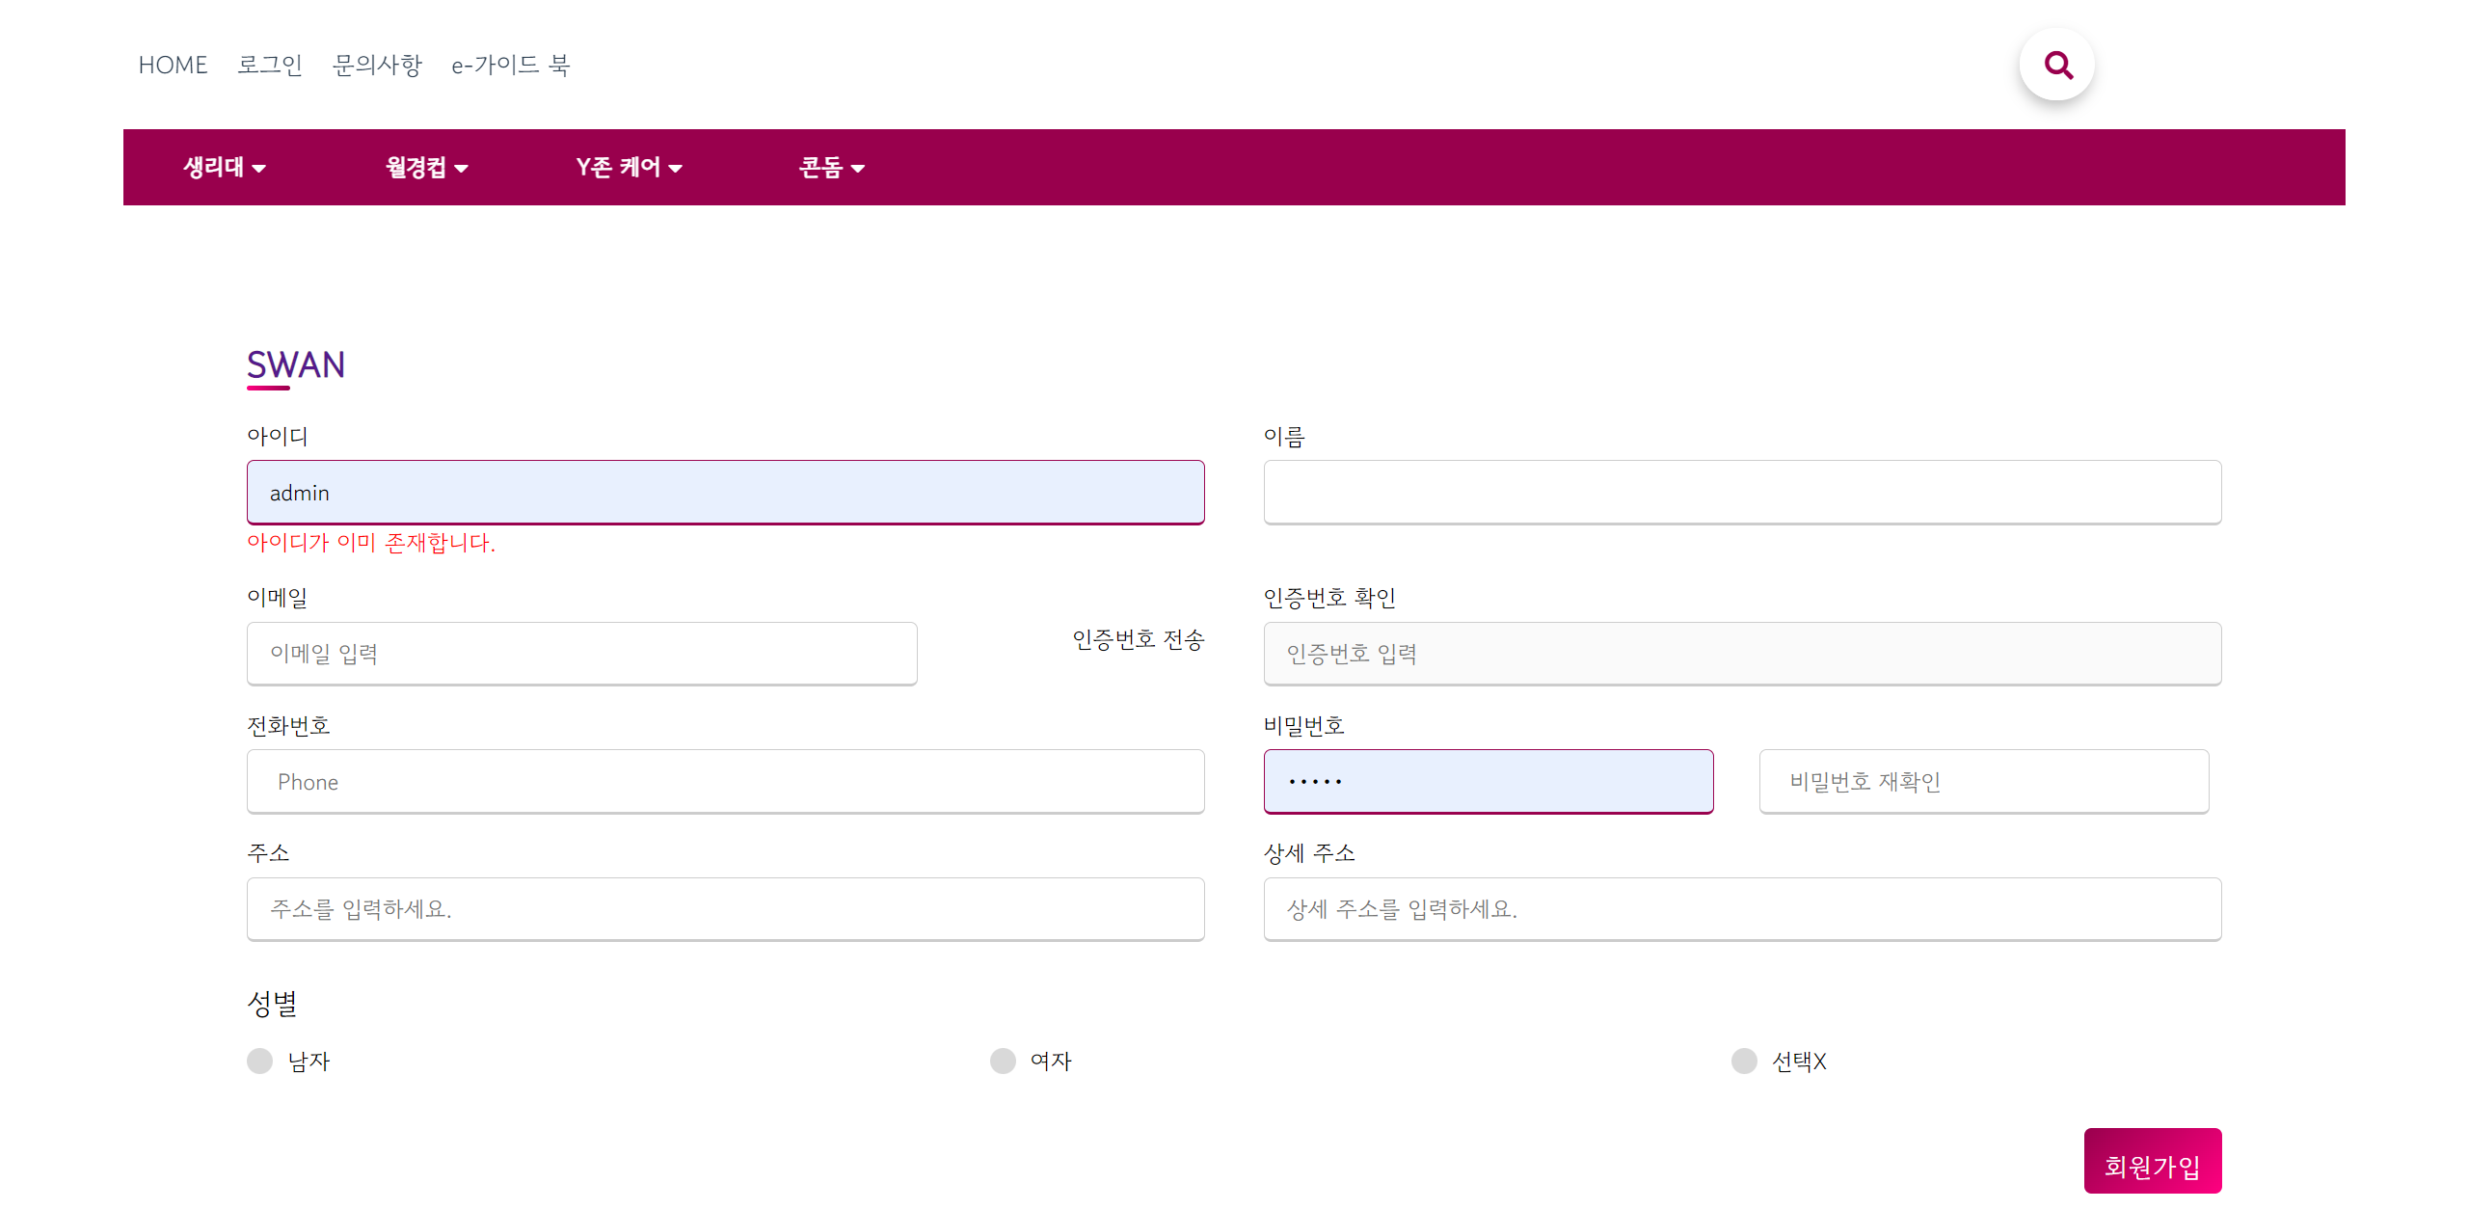
Task: Click the 상세 주소 input field
Action: [x=1742, y=908]
